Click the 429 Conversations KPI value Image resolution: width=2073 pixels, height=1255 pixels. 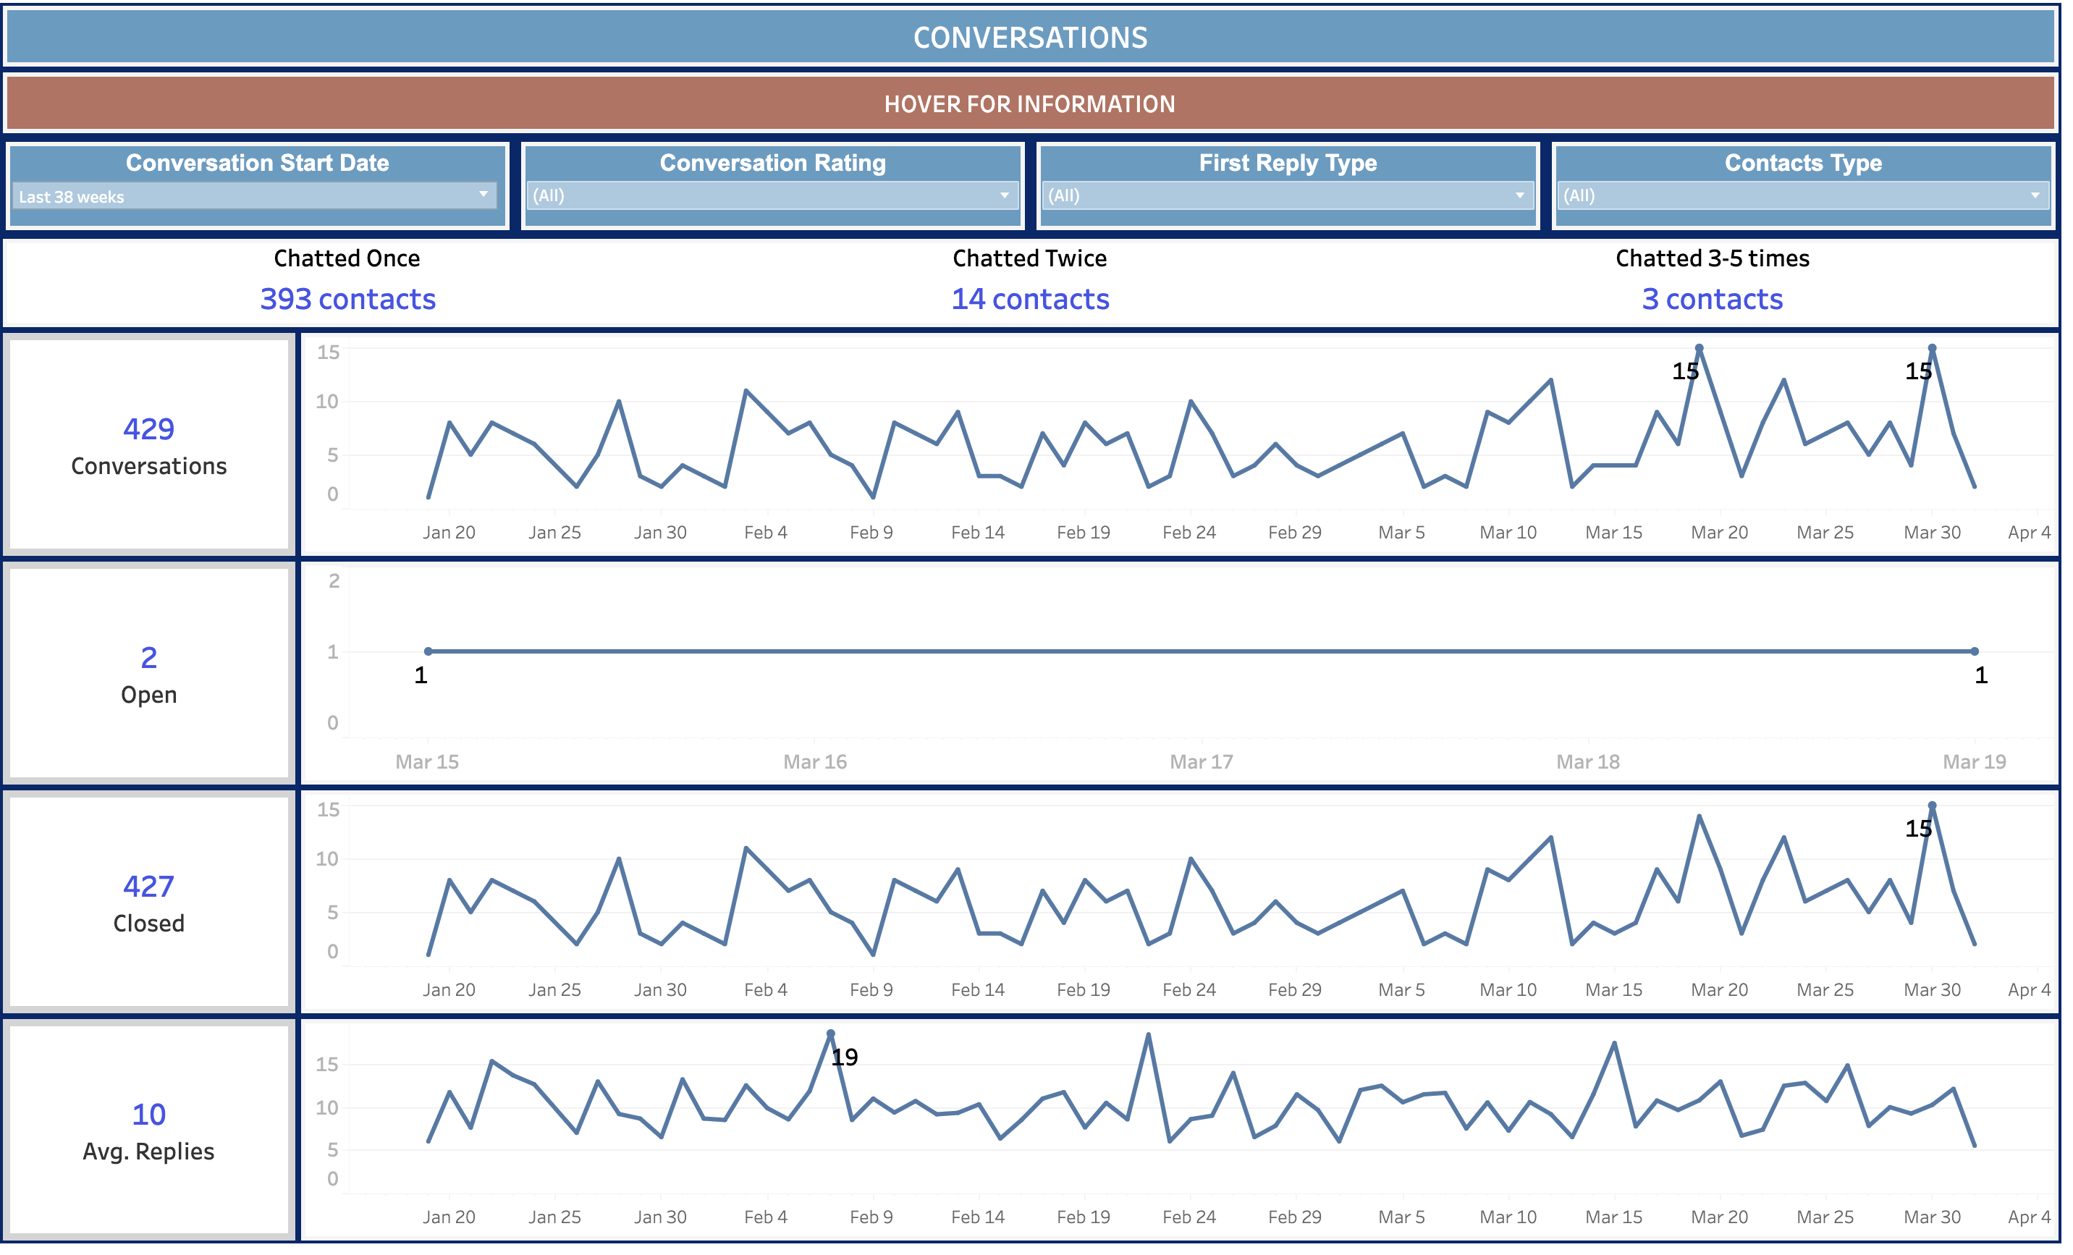coord(149,429)
